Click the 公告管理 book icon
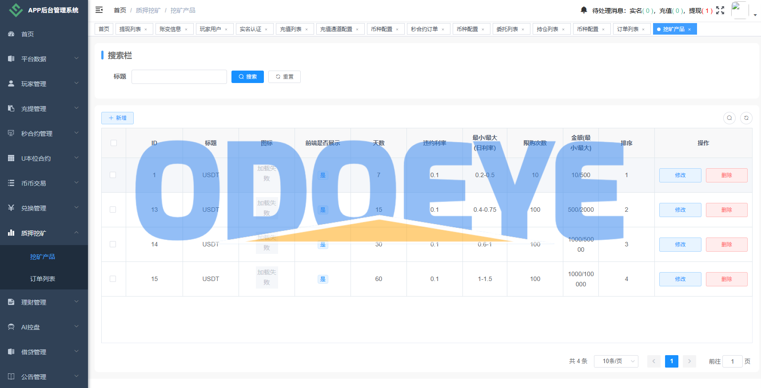761x388 pixels. click(11, 377)
